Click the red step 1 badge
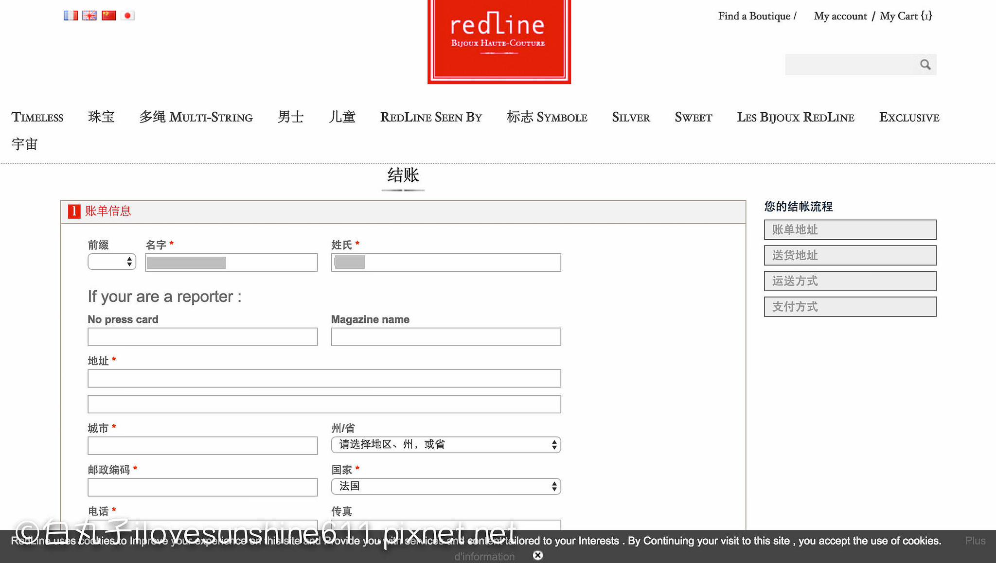 74,211
